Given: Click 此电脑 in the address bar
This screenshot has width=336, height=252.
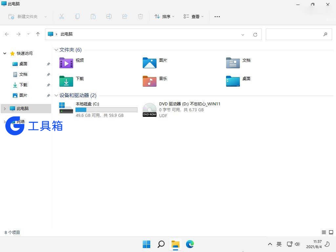Looking at the screenshot, I should coord(66,34).
